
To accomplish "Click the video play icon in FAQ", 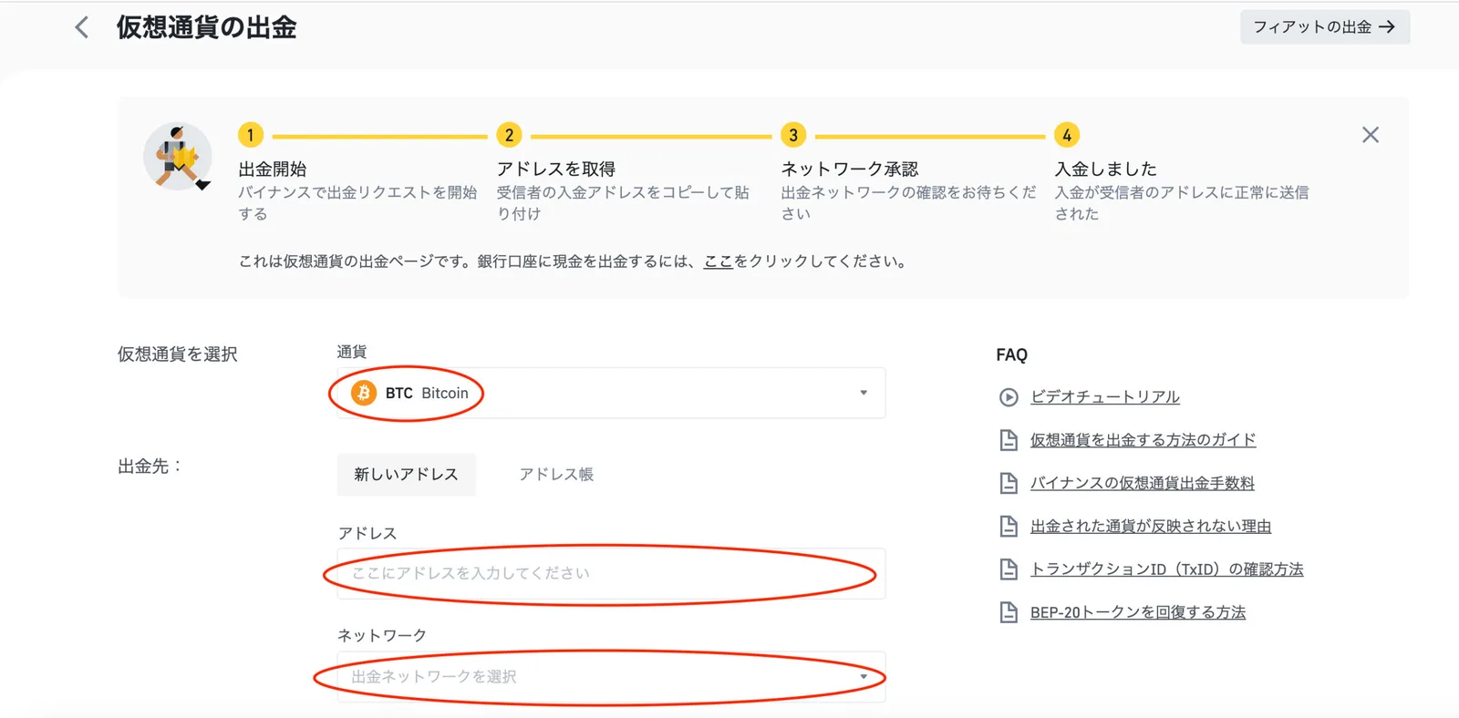I will click(1009, 397).
